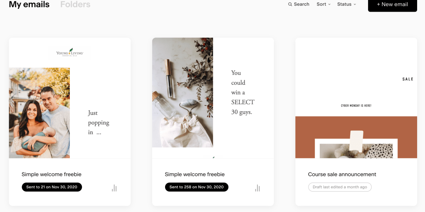The height and width of the screenshot is (212, 425).
Task: Click the 'Draft last edited a month ago' badge
Action: point(340,187)
